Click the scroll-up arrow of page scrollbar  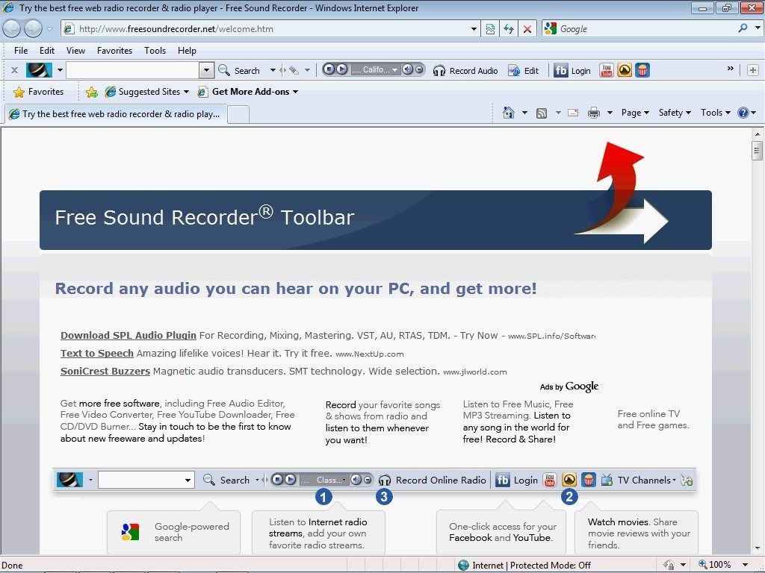(x=757, y=133)
